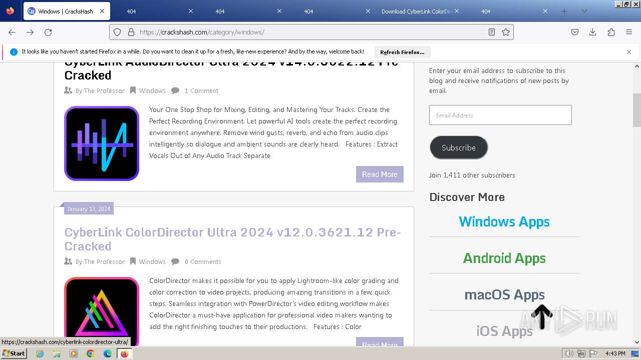Open tracking protection shield panel
This screenshot has height=360, width=641.
point(117,32)
